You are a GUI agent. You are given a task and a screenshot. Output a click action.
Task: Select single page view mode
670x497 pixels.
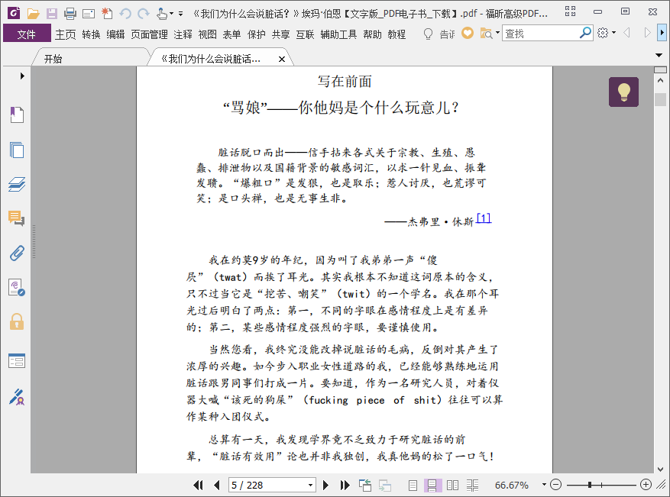tap(413, 485)
